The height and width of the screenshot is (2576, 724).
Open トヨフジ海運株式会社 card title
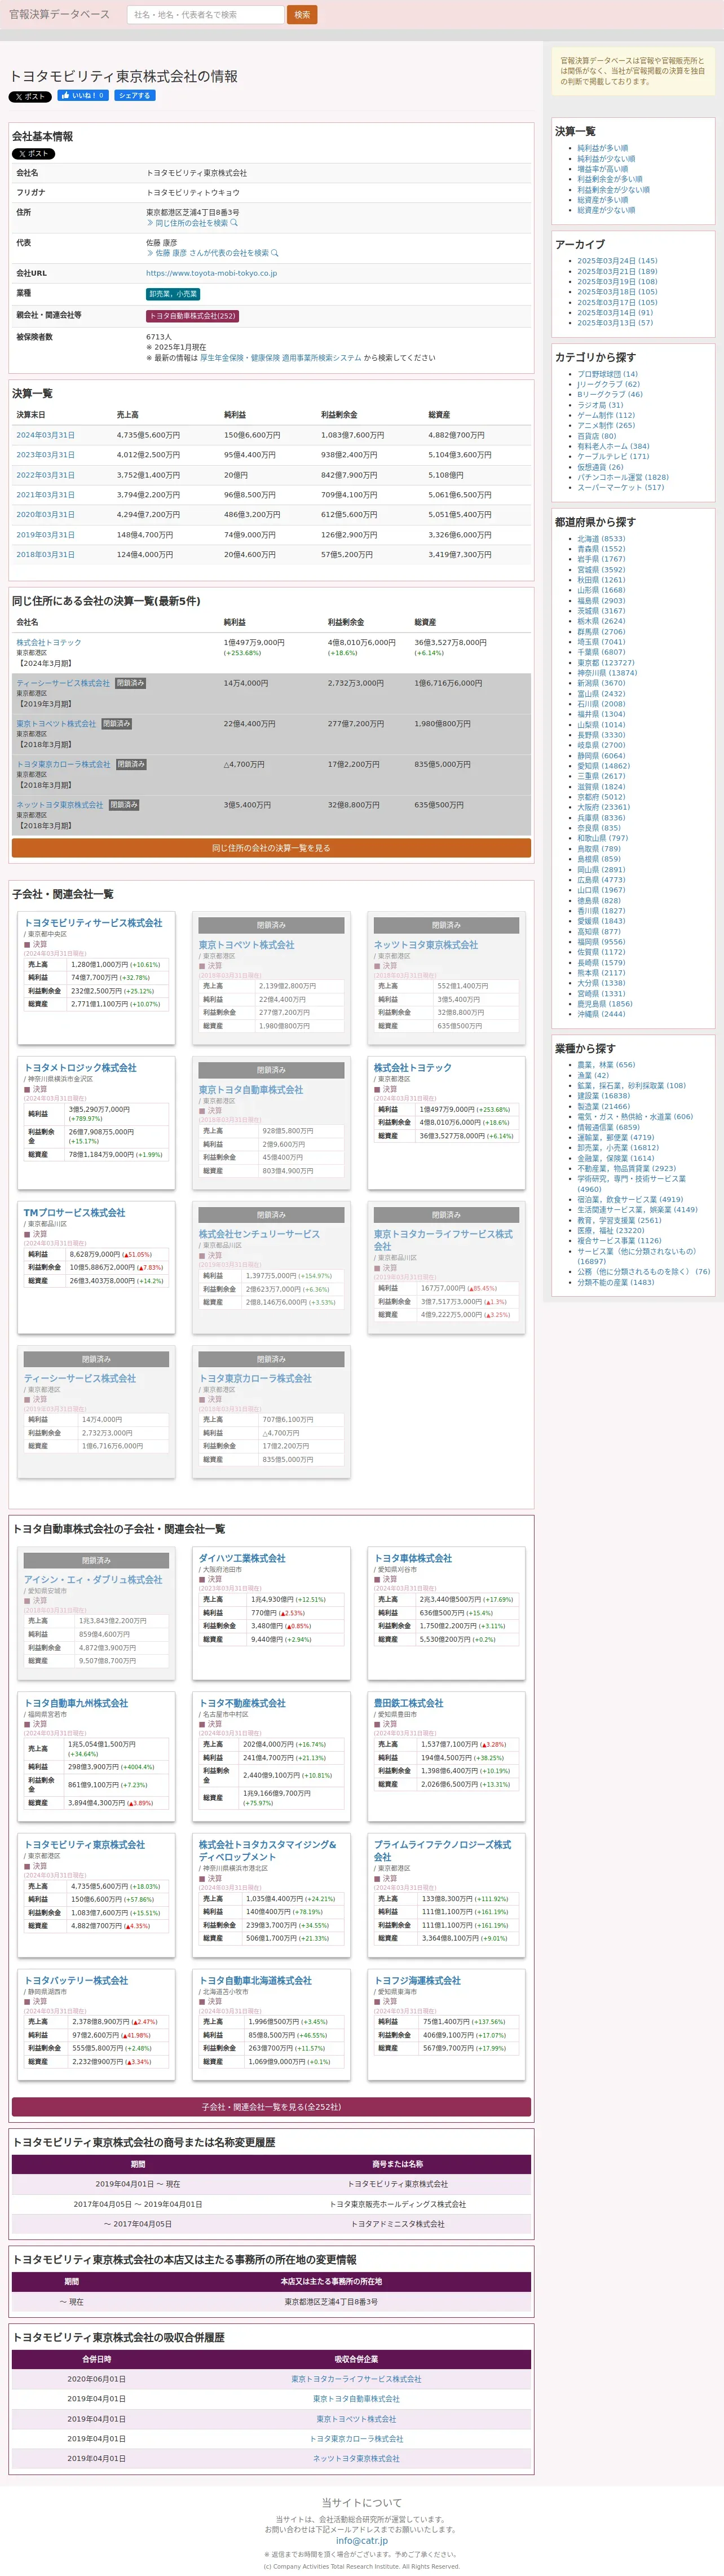(x=417, y=1980)
